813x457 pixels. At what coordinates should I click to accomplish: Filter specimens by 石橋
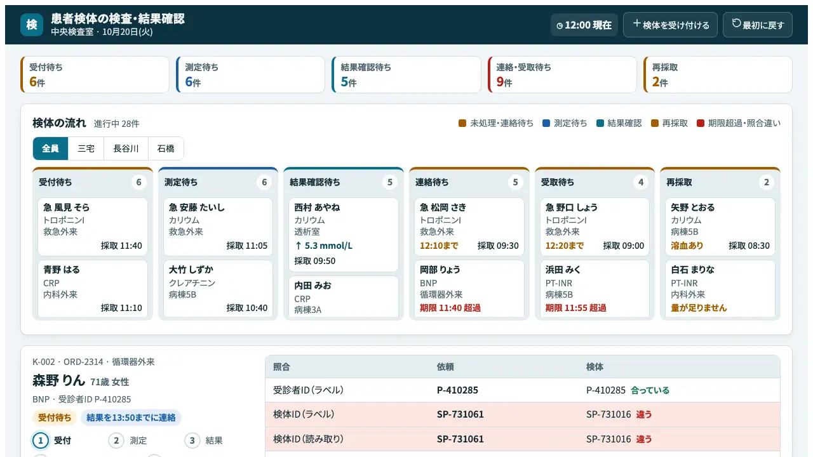tap(166, 149)
